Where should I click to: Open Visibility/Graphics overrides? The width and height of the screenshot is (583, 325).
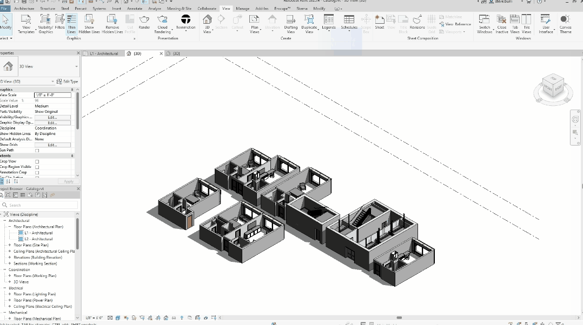pos(45,24)
